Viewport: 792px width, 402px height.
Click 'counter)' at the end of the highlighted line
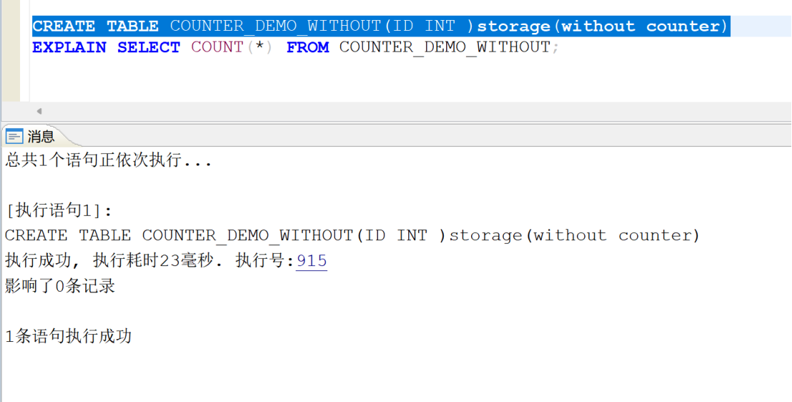click(x=687, y=26)
